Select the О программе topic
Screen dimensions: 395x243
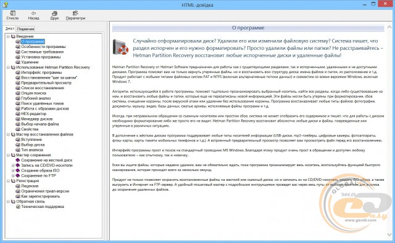33,41
